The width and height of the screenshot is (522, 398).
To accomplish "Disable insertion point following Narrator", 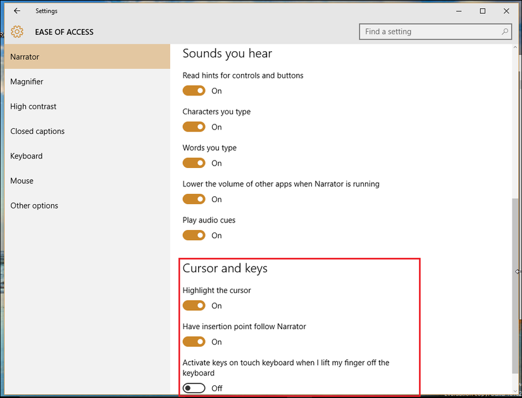I will click(194, 341).
